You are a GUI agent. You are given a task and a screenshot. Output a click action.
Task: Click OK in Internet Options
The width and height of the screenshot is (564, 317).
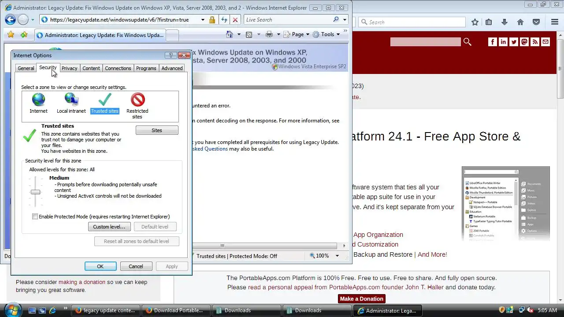(100, 266)
